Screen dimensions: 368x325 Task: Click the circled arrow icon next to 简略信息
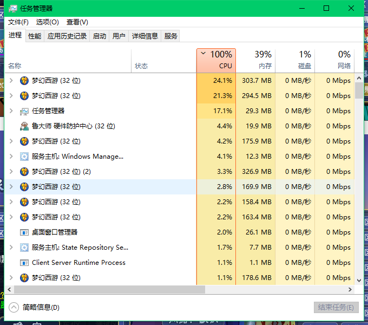[x=14, y=307]
